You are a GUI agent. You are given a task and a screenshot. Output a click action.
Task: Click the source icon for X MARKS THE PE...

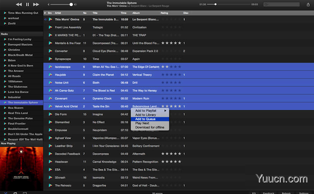pos(50,35)
